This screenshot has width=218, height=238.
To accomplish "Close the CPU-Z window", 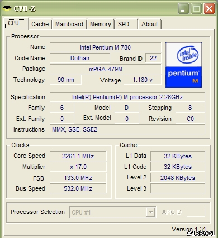I will click(209, 9).
